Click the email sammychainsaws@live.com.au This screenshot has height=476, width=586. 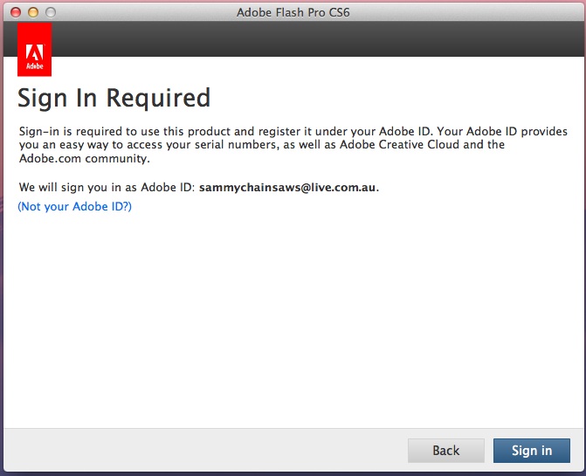(x=287, y=187)
